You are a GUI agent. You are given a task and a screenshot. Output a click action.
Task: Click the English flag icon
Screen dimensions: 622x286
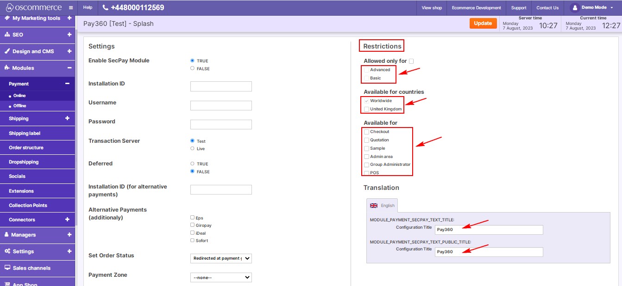pyautogui.click(x=374, y=206)
